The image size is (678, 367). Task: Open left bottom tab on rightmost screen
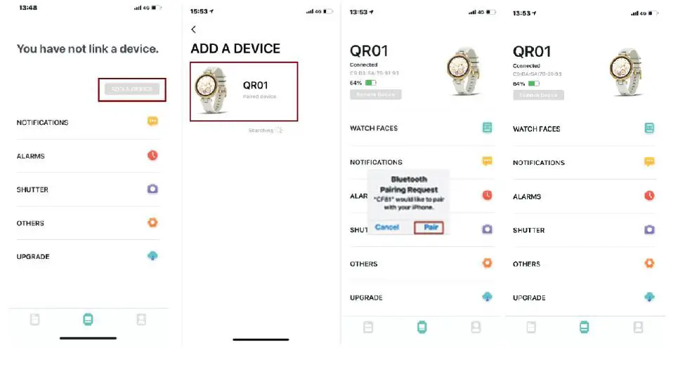coord(531,327)
